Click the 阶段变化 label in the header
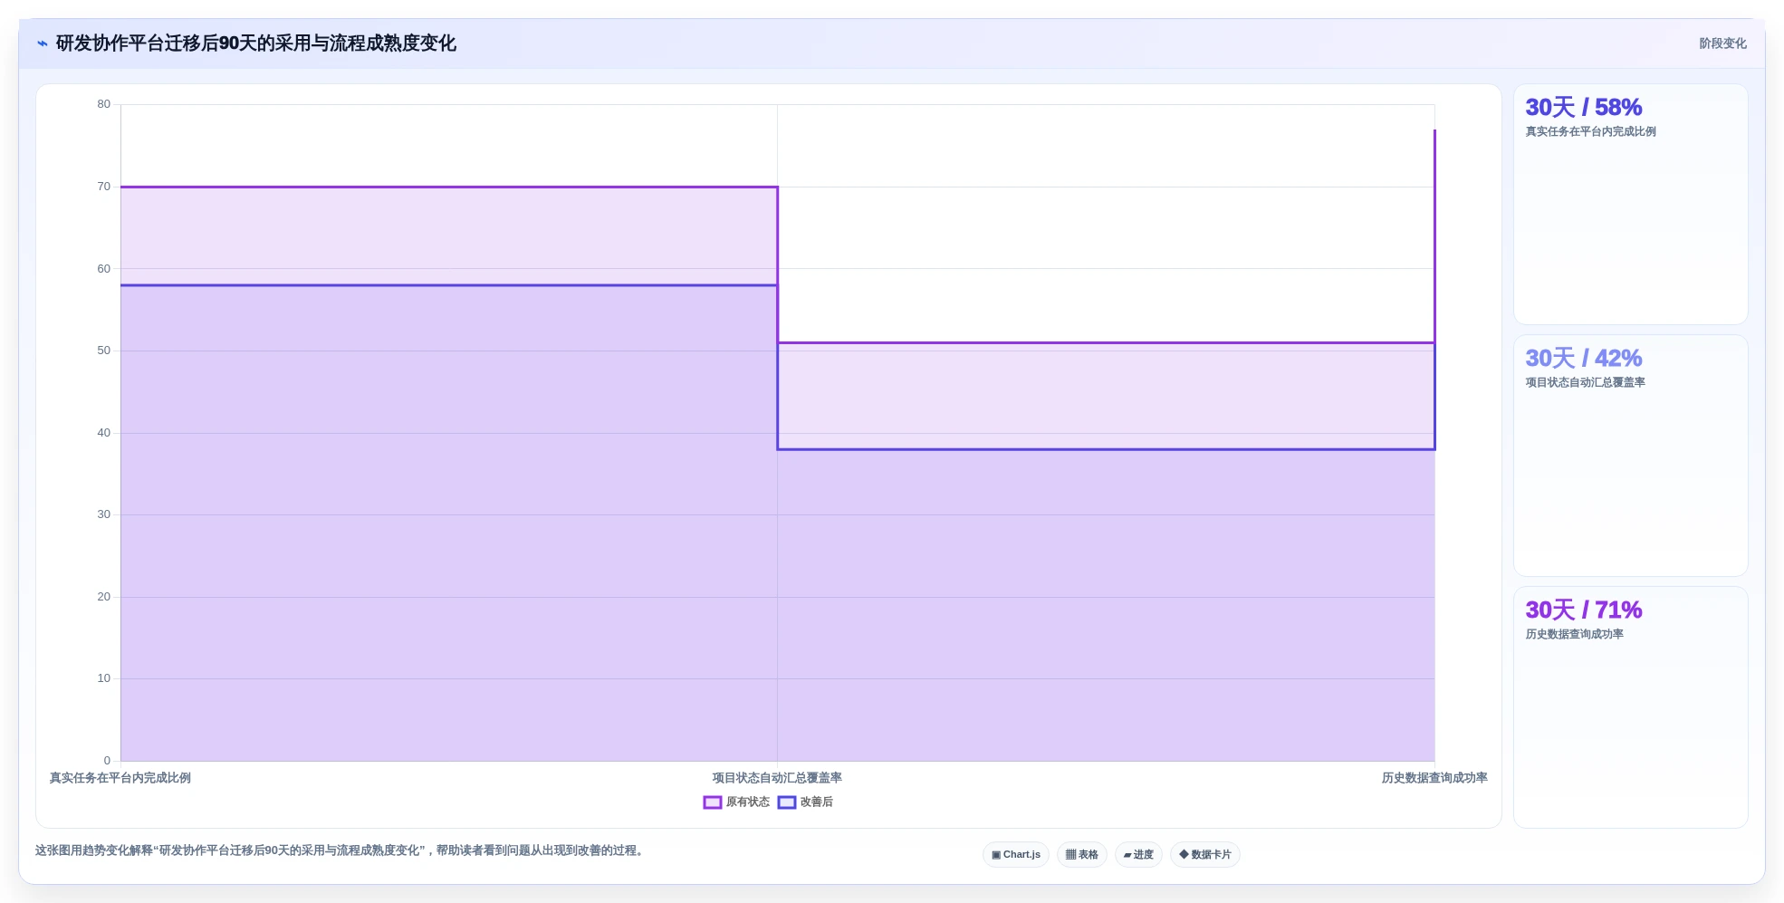This screenshot has height=903, width=1784. click(1722, 43)
